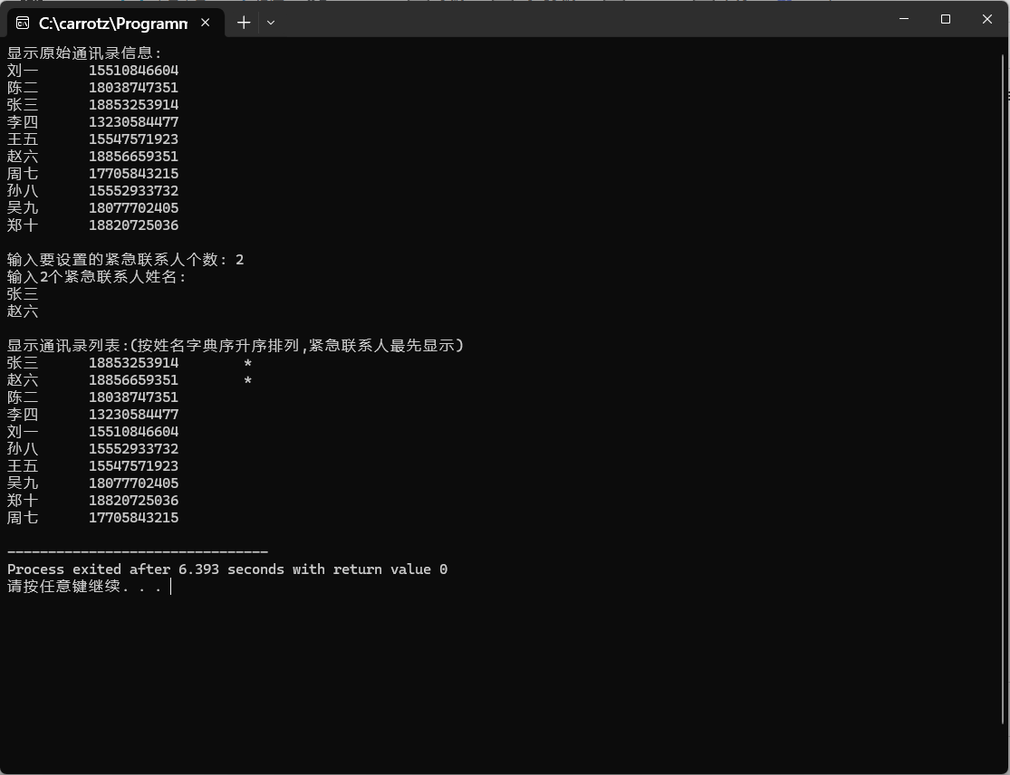Click 孙八 in the sorted list
This screenshot has height=775, width=1010.
pyautogui.click(x=23, y=449)
